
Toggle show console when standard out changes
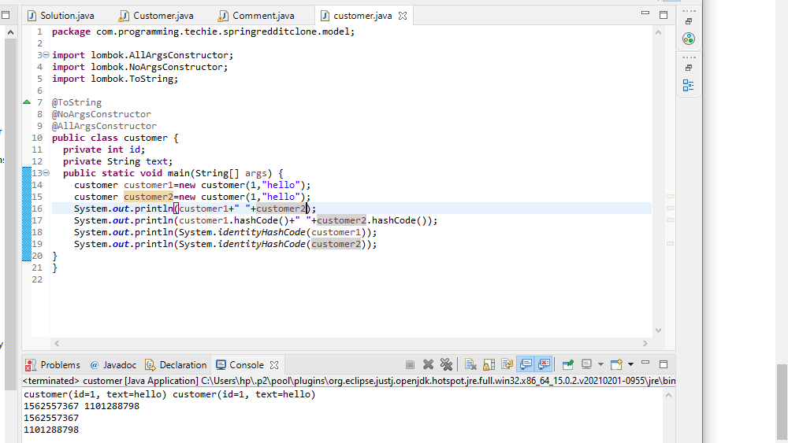[526, 365]
